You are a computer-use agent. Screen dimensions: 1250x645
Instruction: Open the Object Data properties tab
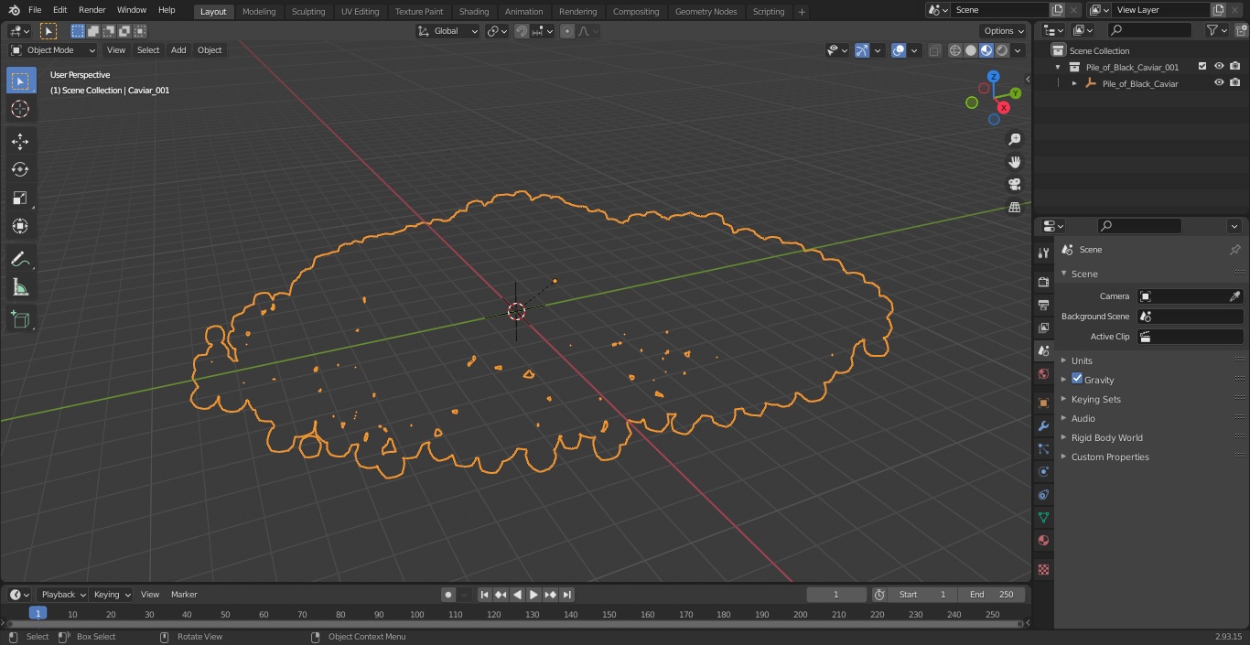[1043, 518]
